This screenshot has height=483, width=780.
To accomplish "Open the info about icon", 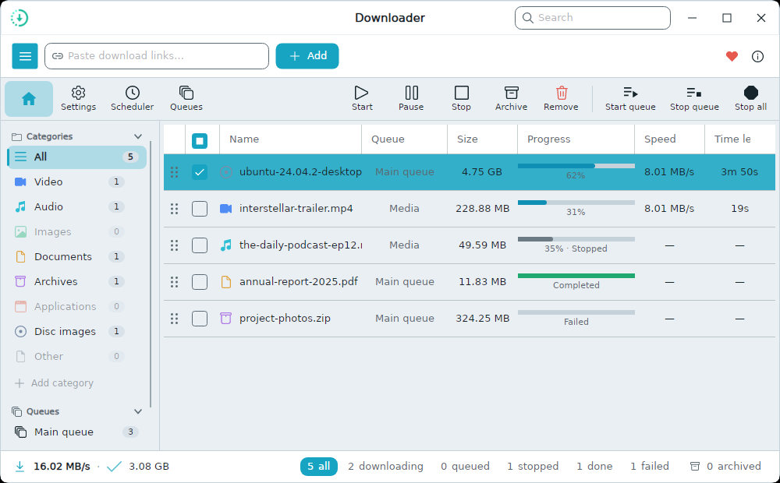I will (x=757, y=56).
